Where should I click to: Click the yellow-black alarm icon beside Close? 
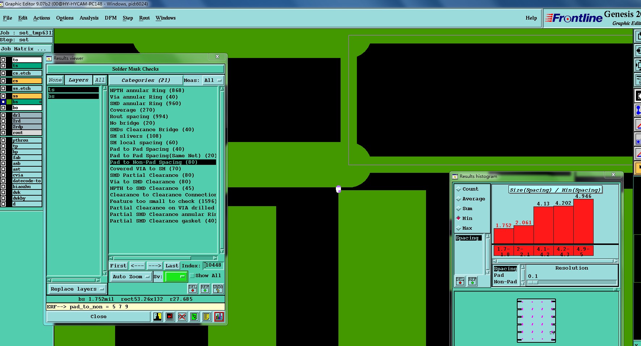(157, 317)
